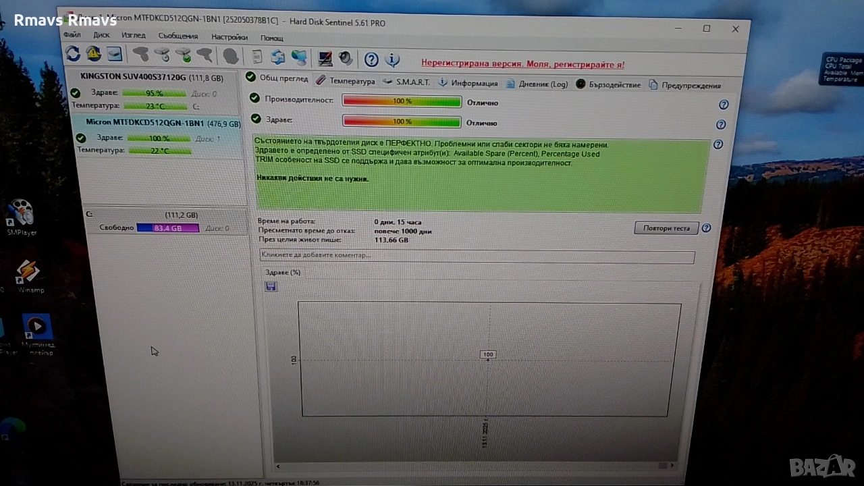Open the Настройки menu

(x=230, y=37)
